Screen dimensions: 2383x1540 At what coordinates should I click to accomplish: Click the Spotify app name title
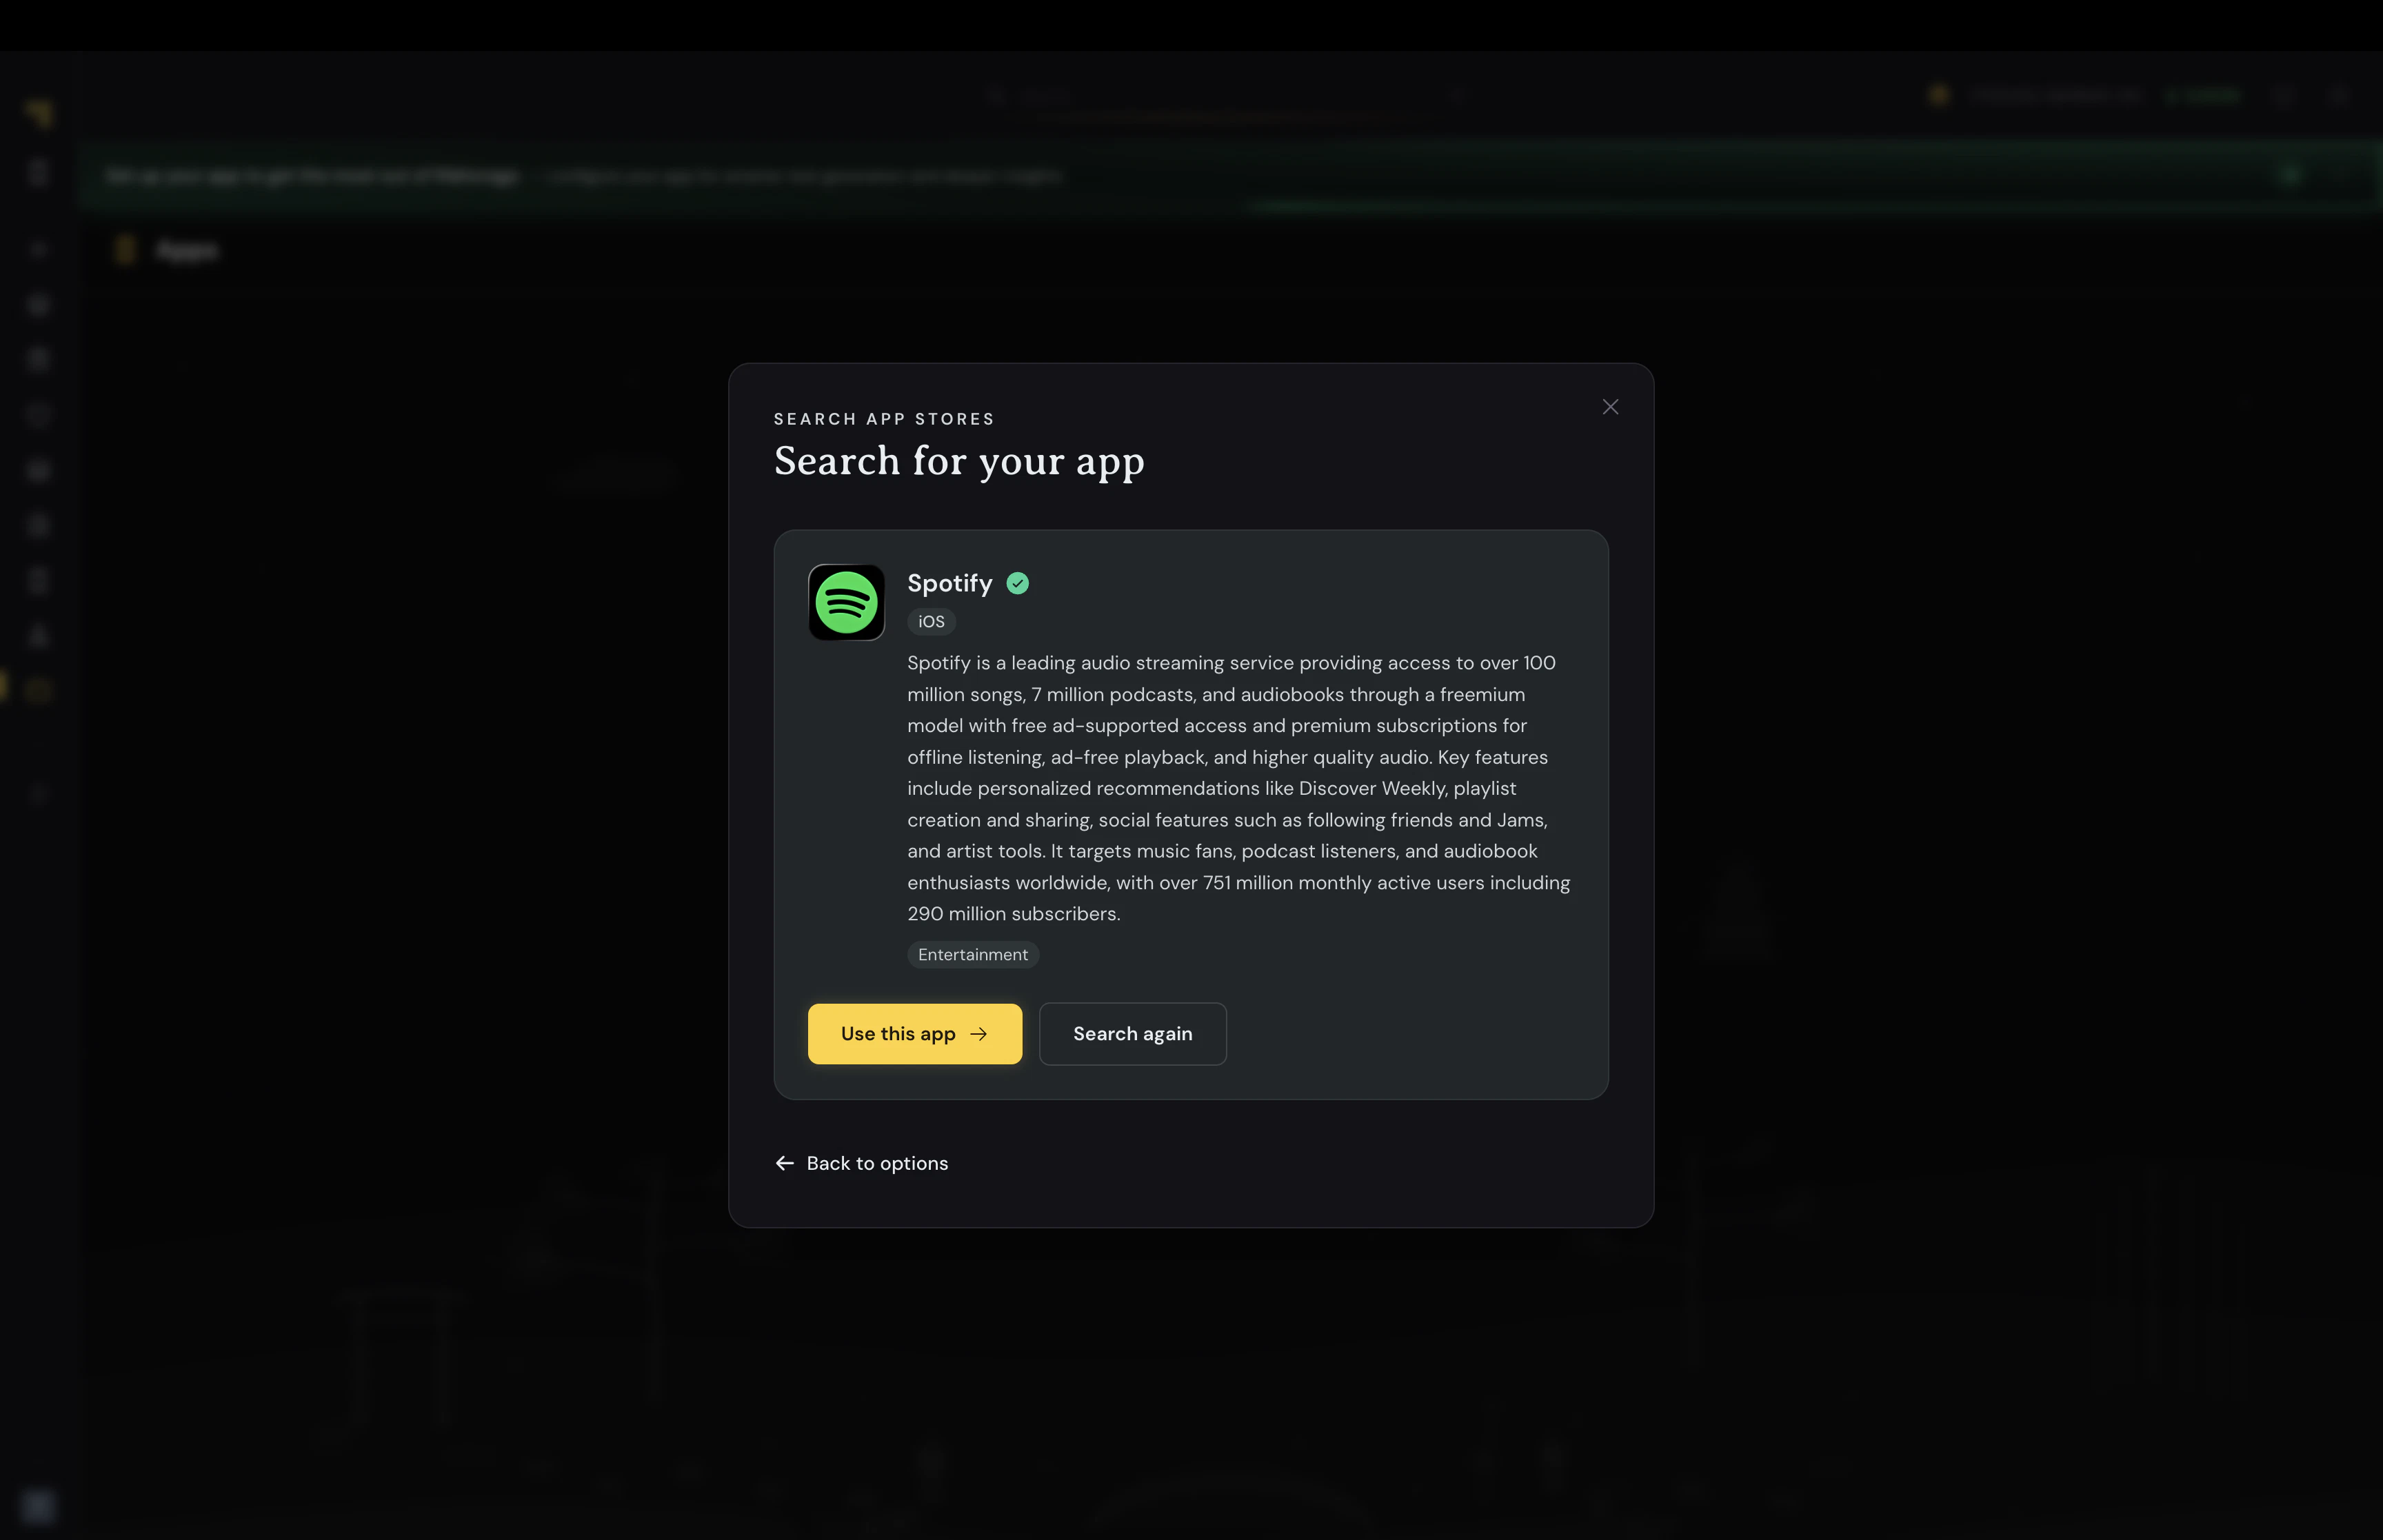pos(949,583)
